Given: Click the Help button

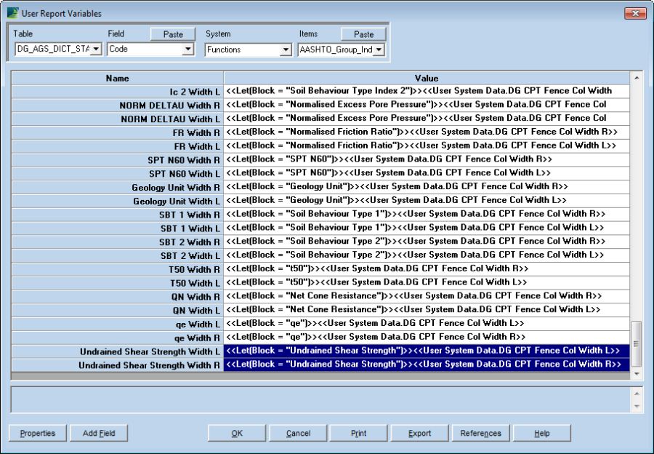Looking at the screenshot, I should (x=541, y=433).
